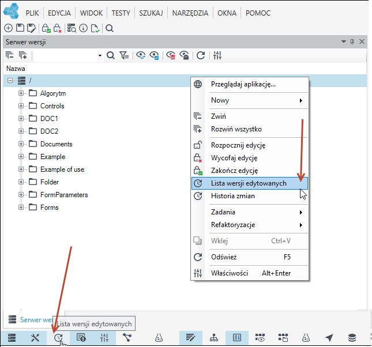This screenshot has width=372, height=347.
Task: Click the navigation arrow icon in bottom toolbar
Action: point(329,338)
